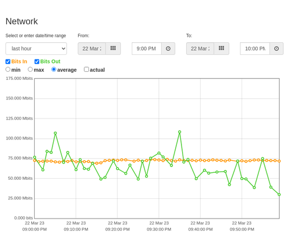Click the To date field '22 Mar'
The width and height of the screenshot is (289, 233).
(x=200, y=49)
